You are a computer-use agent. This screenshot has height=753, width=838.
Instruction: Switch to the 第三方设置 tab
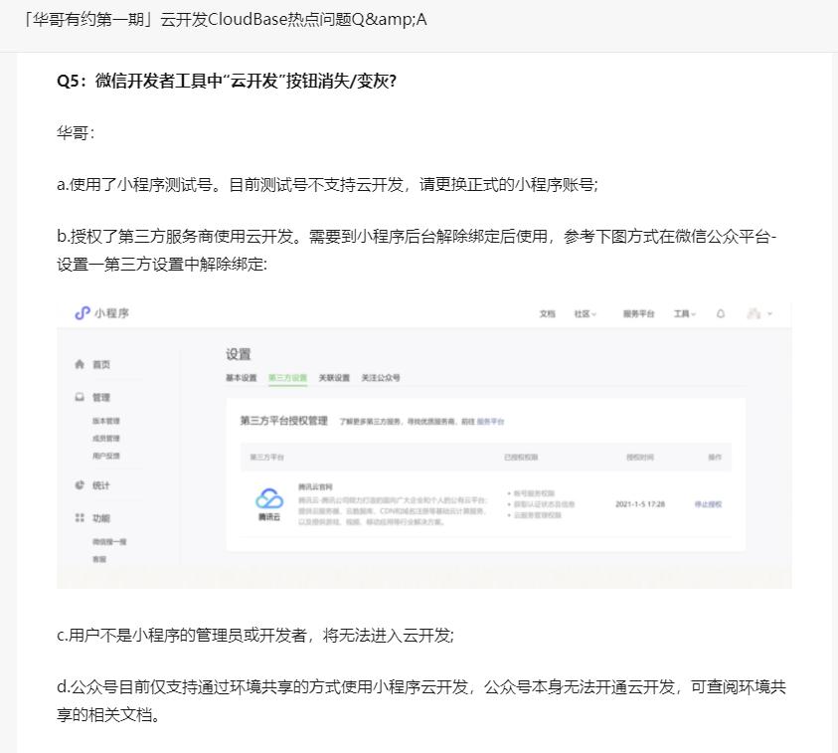(287, 378)
